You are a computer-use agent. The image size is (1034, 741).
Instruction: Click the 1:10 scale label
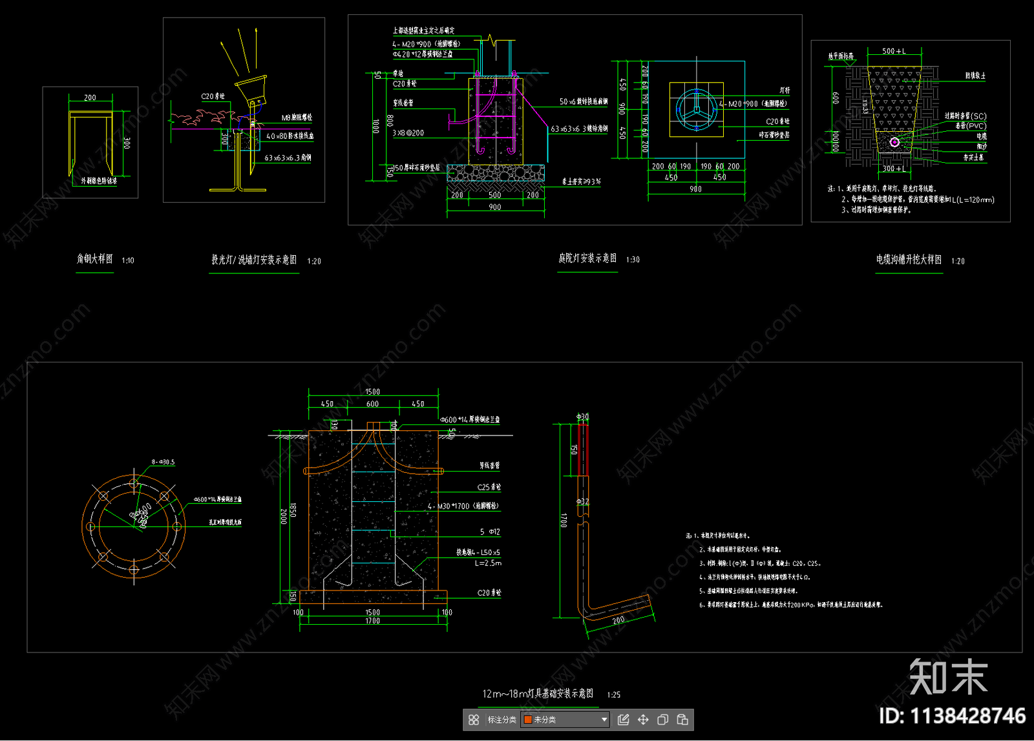coord(128,260)
